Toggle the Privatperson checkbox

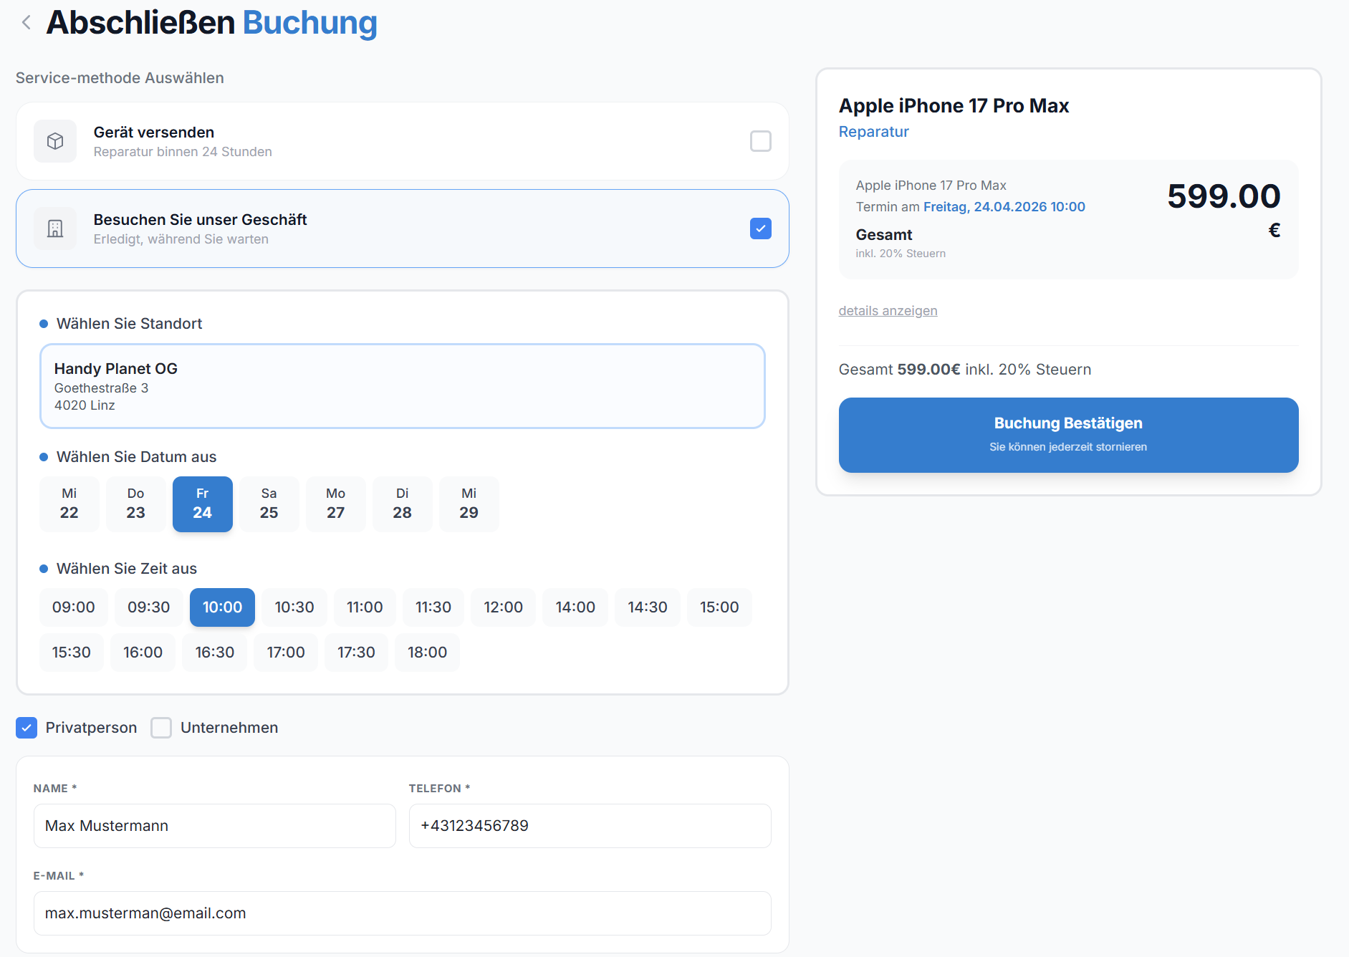[27, 728]
